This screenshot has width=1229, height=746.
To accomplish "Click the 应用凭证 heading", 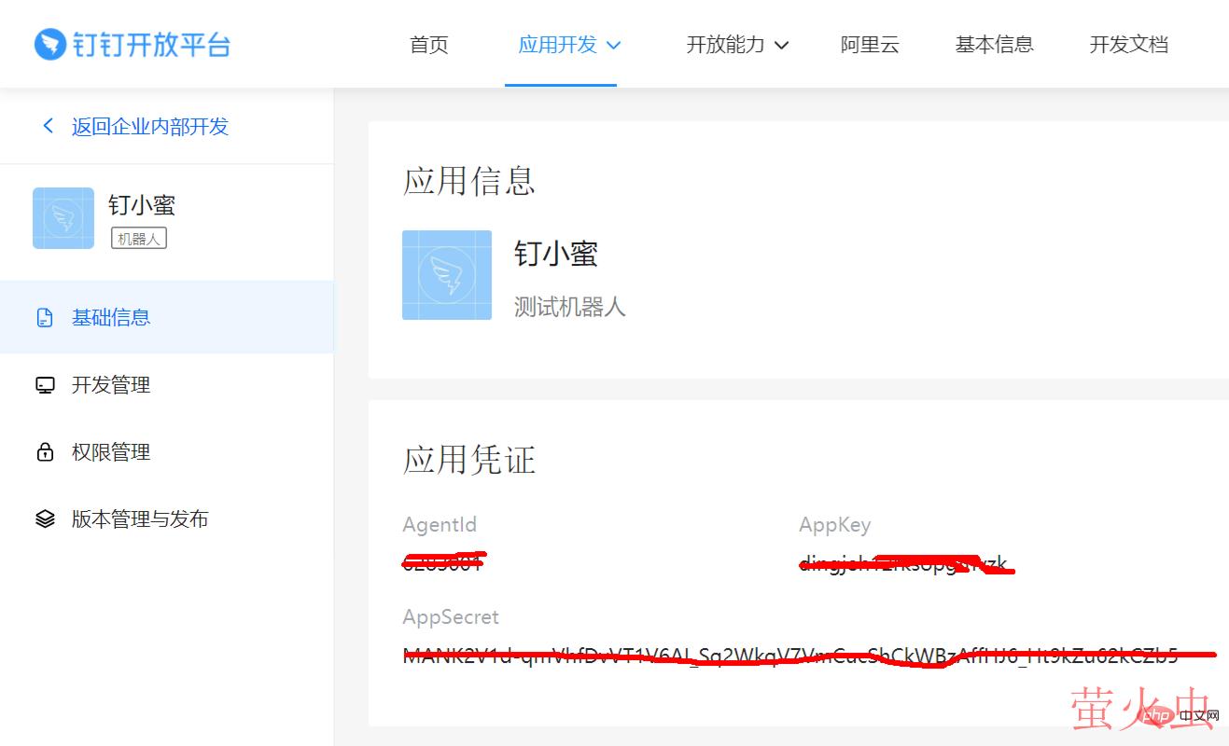I will [x=469, y=459].
